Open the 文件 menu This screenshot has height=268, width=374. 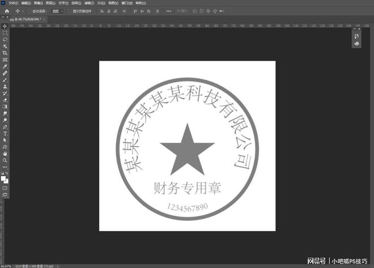(11, 3)
